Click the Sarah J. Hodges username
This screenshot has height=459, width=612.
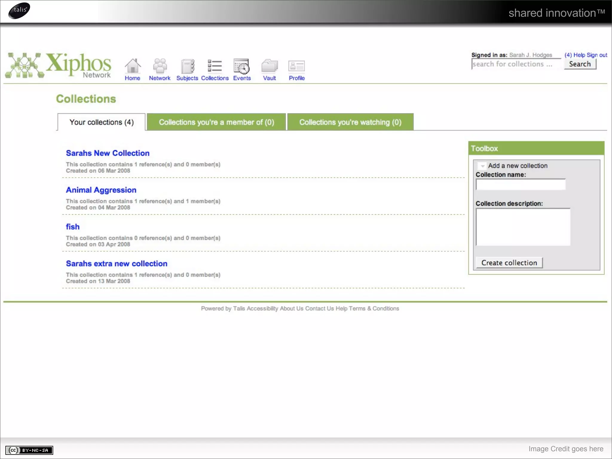(x=531, y=55)
